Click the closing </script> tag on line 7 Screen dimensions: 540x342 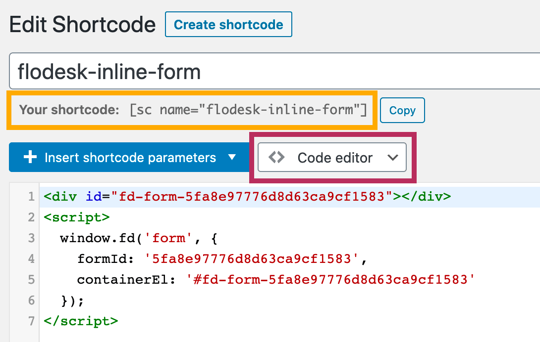[x=81, y=321]
